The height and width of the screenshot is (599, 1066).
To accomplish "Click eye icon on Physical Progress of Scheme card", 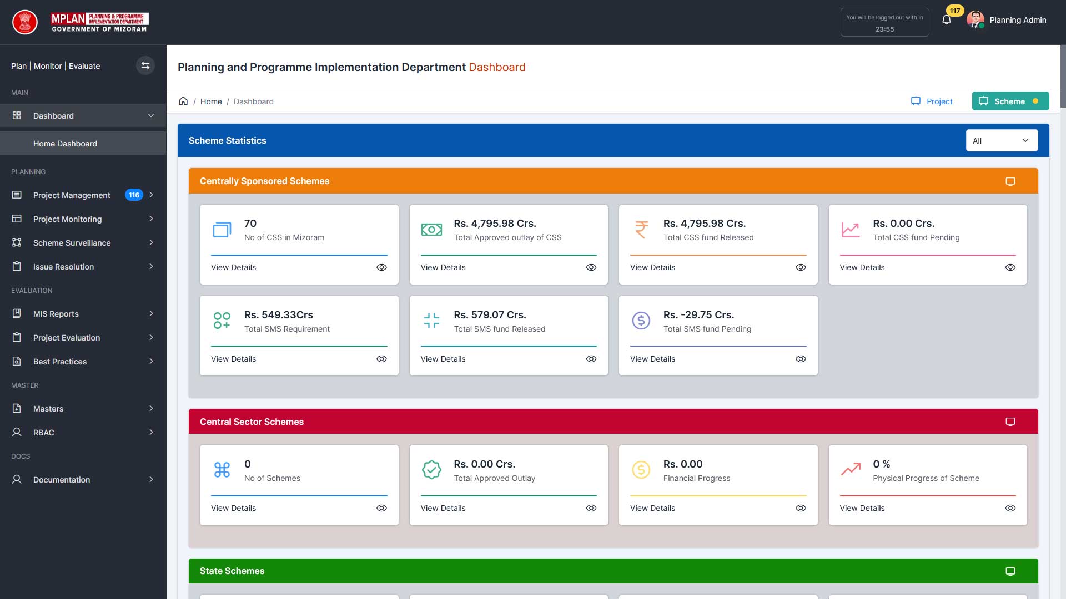I will pos(1010,508).
